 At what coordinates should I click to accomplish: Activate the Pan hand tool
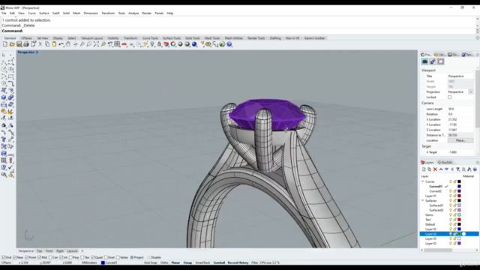point(68,44)
